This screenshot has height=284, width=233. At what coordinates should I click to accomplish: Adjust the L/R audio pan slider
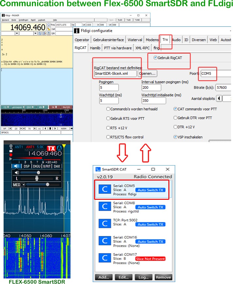click(x=37, y=179)
